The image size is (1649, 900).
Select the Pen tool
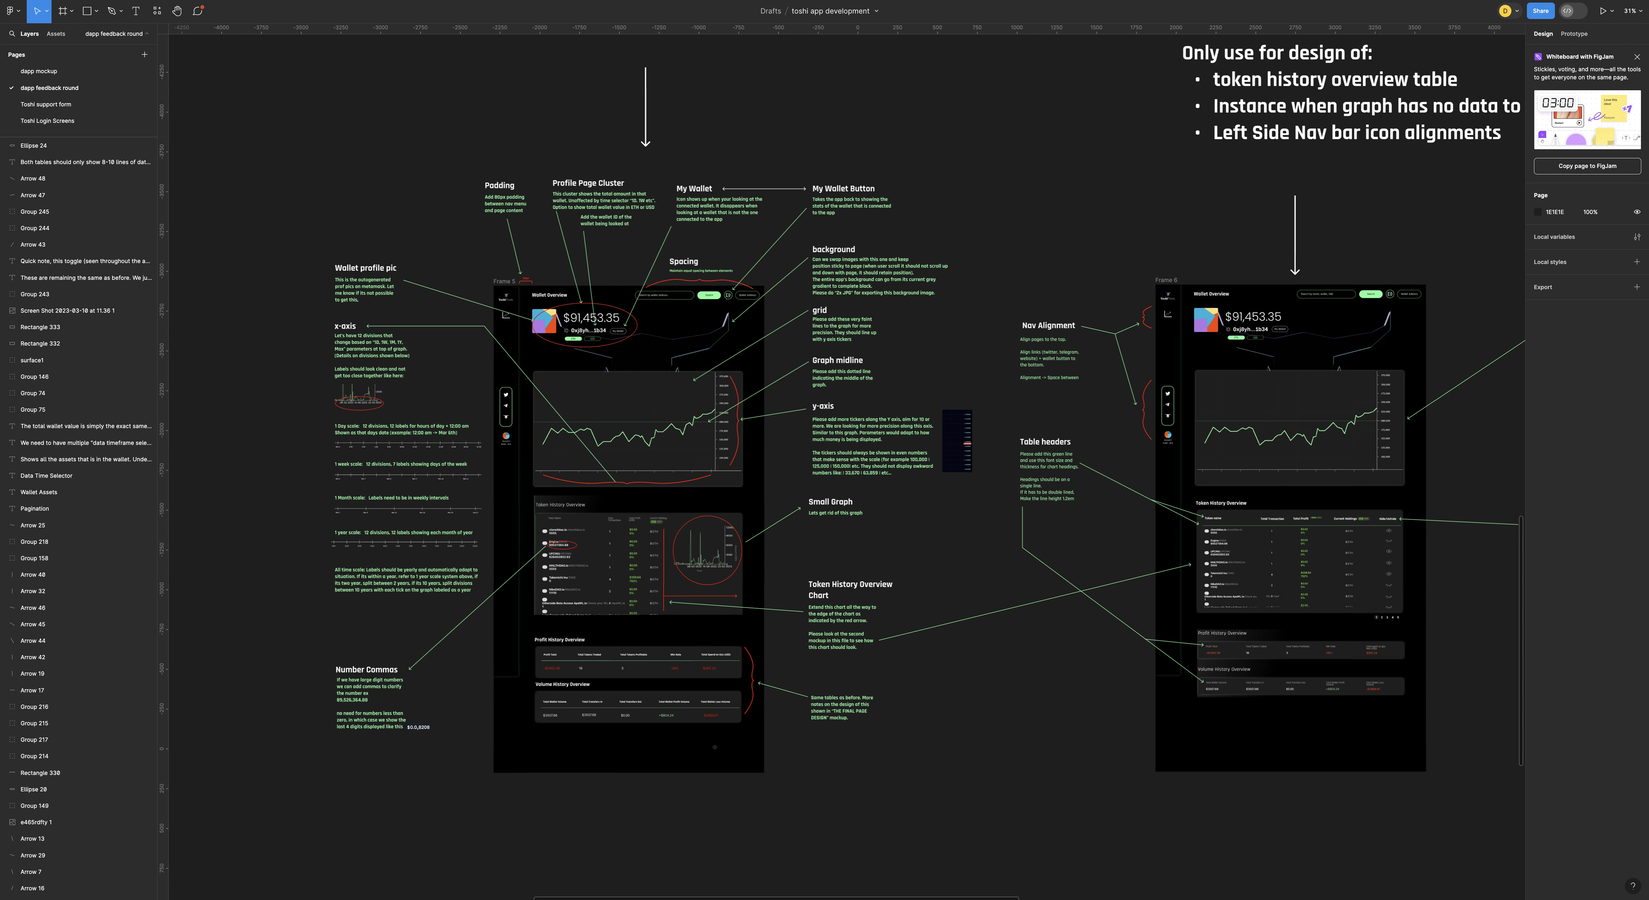111,11
